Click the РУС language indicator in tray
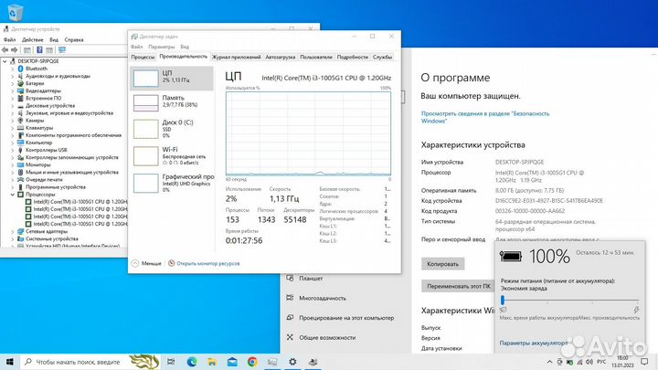 tap(601, 362)
